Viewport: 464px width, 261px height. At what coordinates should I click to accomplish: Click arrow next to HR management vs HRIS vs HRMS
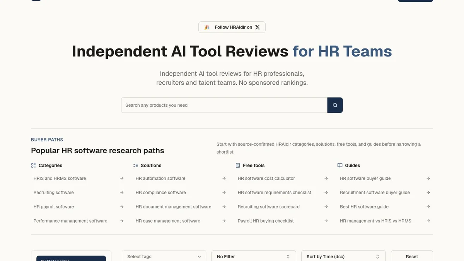[428, 221]
